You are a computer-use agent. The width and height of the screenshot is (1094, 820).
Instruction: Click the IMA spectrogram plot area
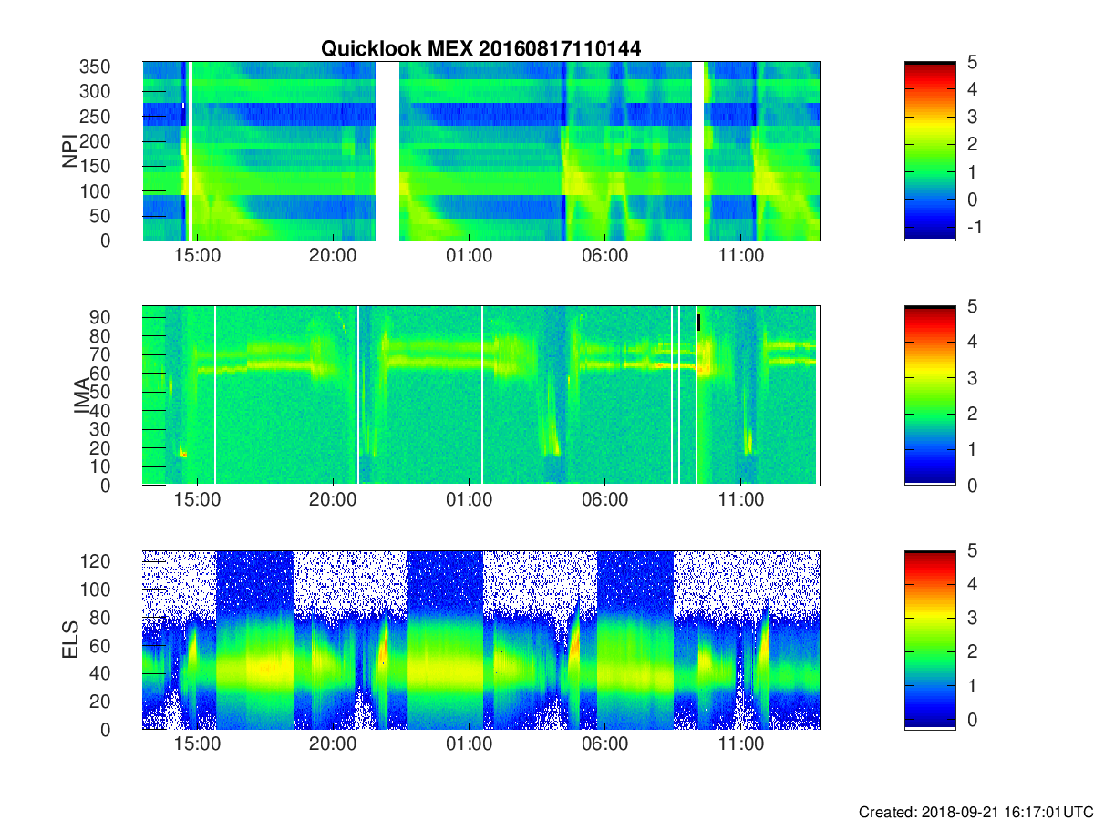(481, 395)
